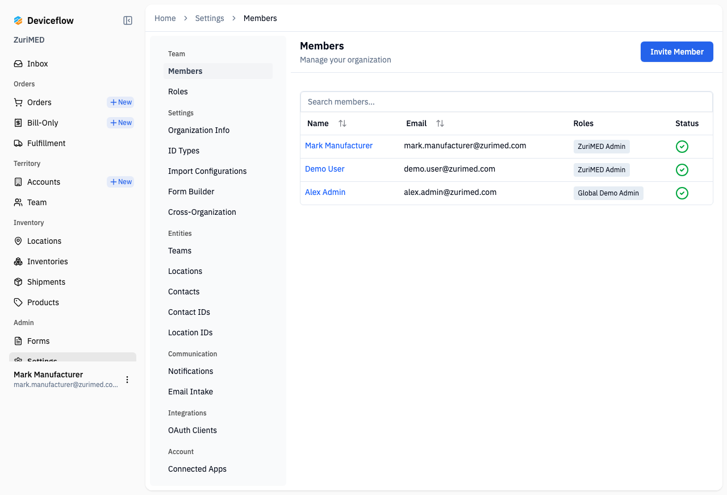The width and height of the screenshot is (727, 495).
Task: Click Demo User's green status check
Action: [682, 170]
